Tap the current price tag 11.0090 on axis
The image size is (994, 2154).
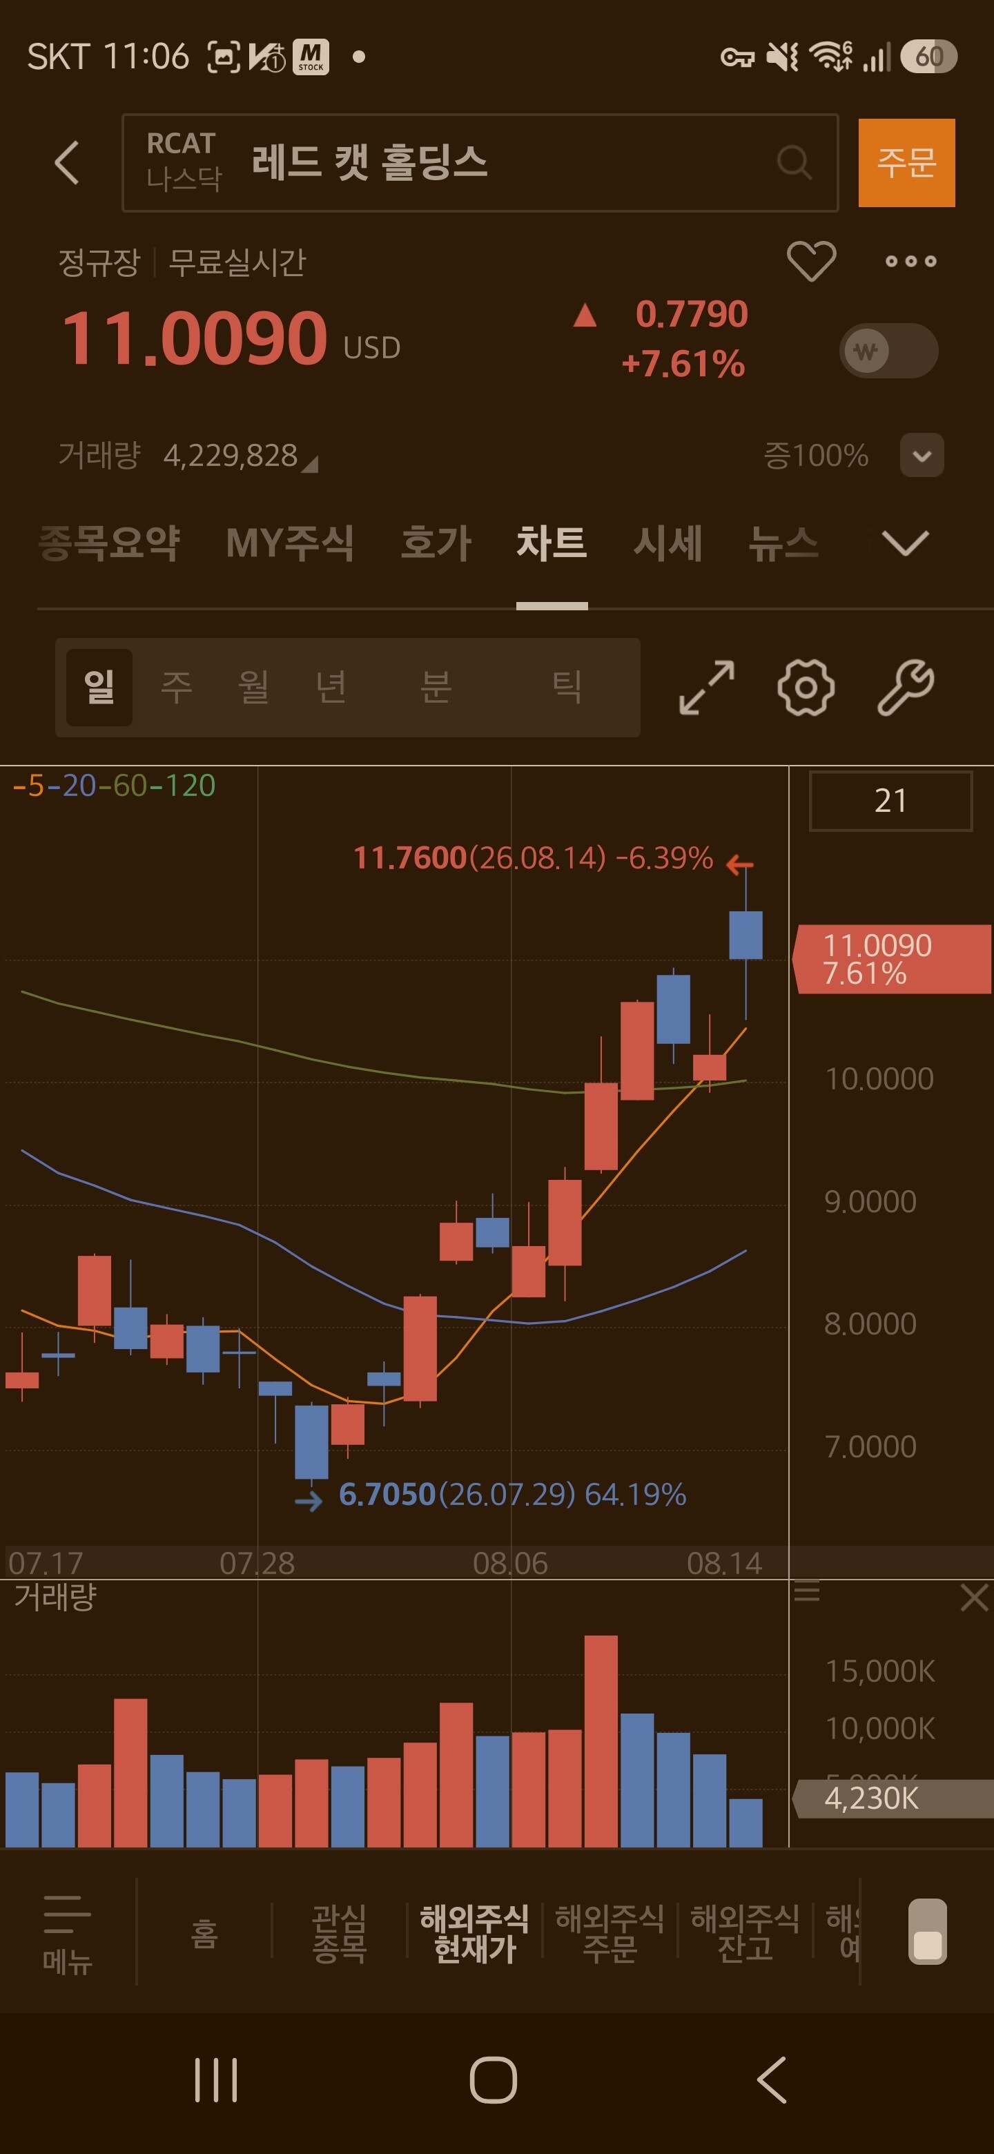pos(892,959)
